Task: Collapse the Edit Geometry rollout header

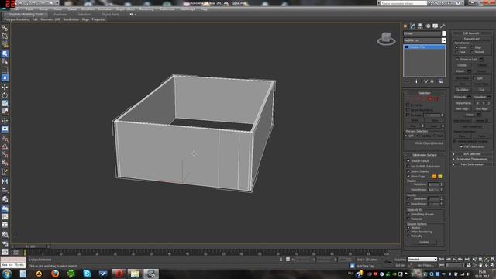Action: point(472,33)
